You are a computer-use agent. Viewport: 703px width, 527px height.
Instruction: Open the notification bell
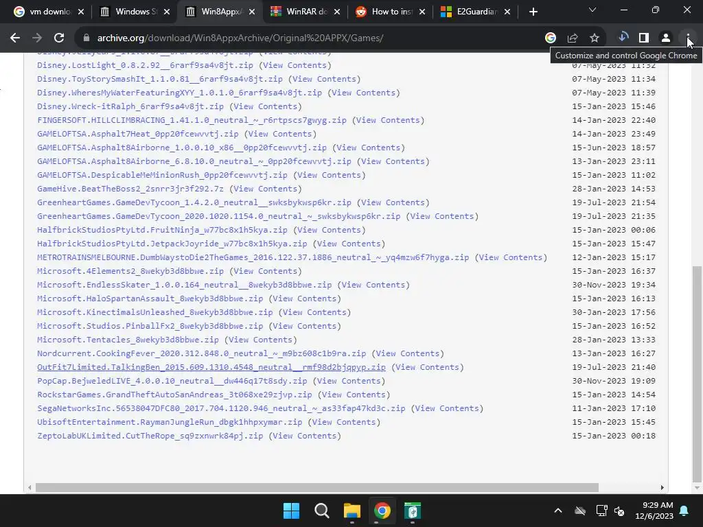tap(684, 511)
